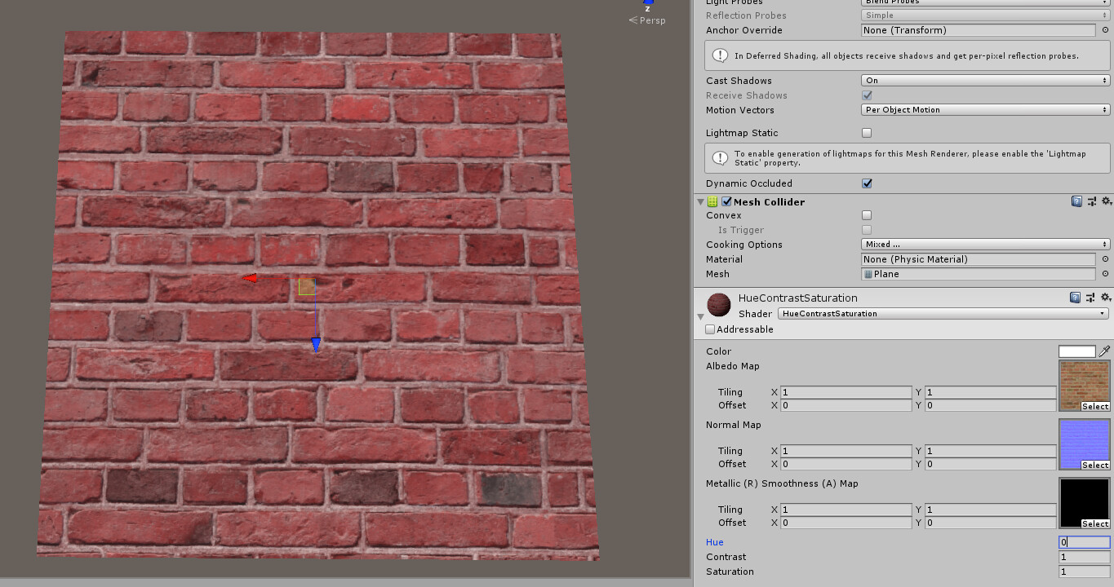Viewport: 1114px width, 587px height.
Task: Open the Mesh Collider help reference icon
Action: click(x=1076, y=201)
